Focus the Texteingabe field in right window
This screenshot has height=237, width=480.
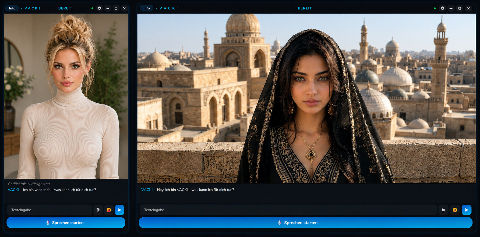pyautogui.click(x=288, y=210)
